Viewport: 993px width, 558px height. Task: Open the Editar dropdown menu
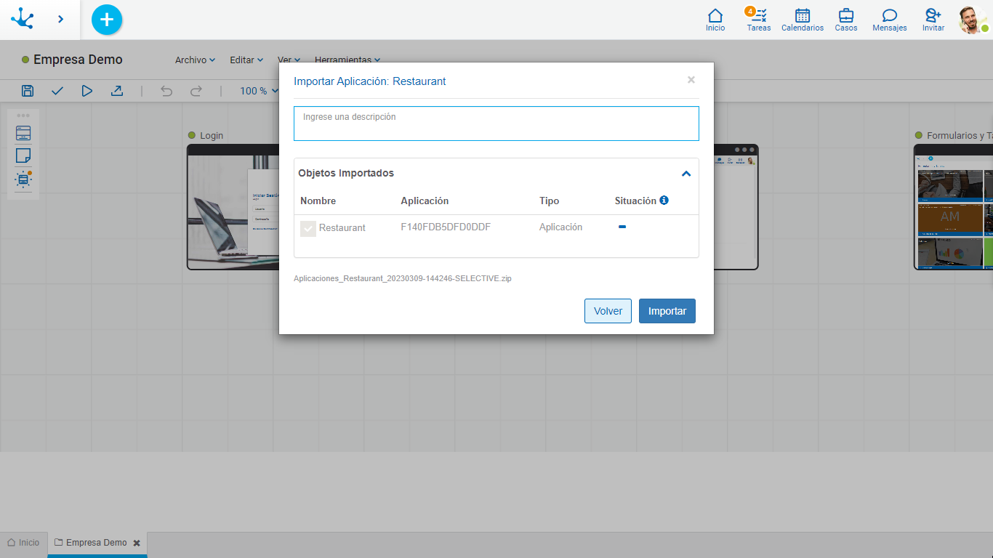pos(246,60)
